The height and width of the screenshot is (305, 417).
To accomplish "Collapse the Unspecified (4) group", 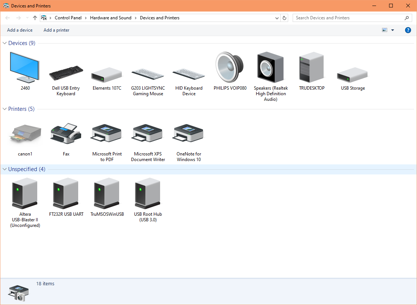I will tap(4, 169).
